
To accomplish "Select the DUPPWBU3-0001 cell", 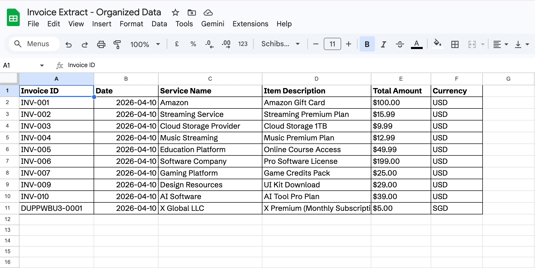I will (x=57, y=208).
